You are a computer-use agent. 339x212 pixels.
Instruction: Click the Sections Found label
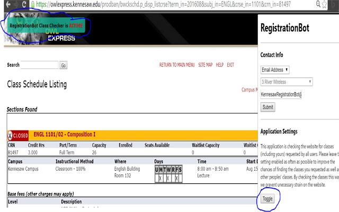point(22,110)
